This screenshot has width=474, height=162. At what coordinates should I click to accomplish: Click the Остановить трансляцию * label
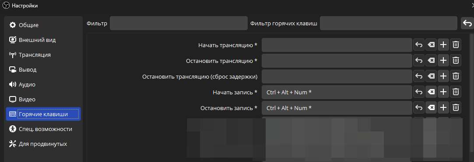(221, 61)
